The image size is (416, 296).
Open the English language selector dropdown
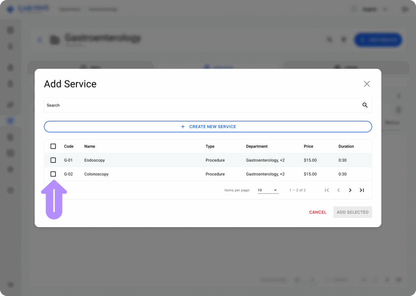[374, 9]
